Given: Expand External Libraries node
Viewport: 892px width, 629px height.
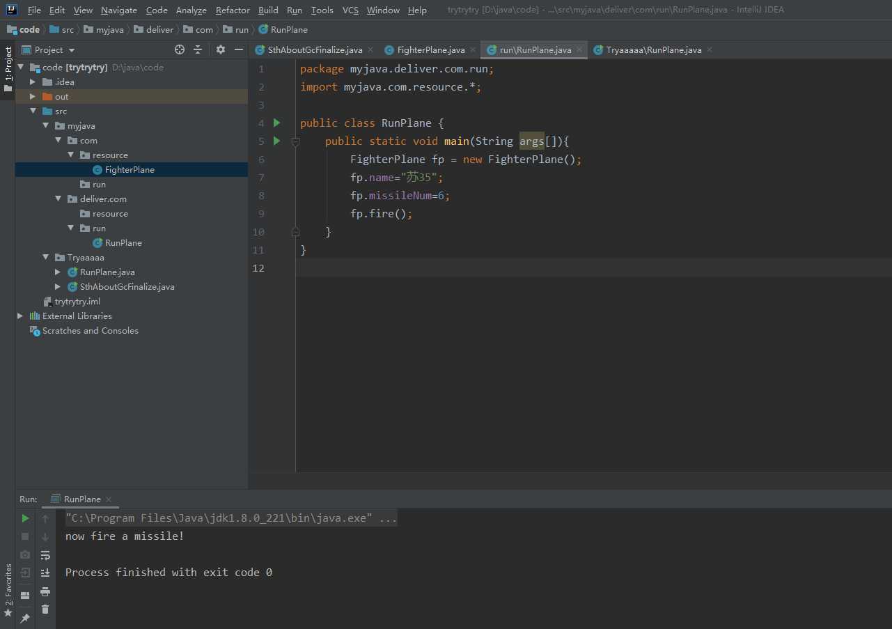Looking at the screenshot, I should click(x=20, y=316).
